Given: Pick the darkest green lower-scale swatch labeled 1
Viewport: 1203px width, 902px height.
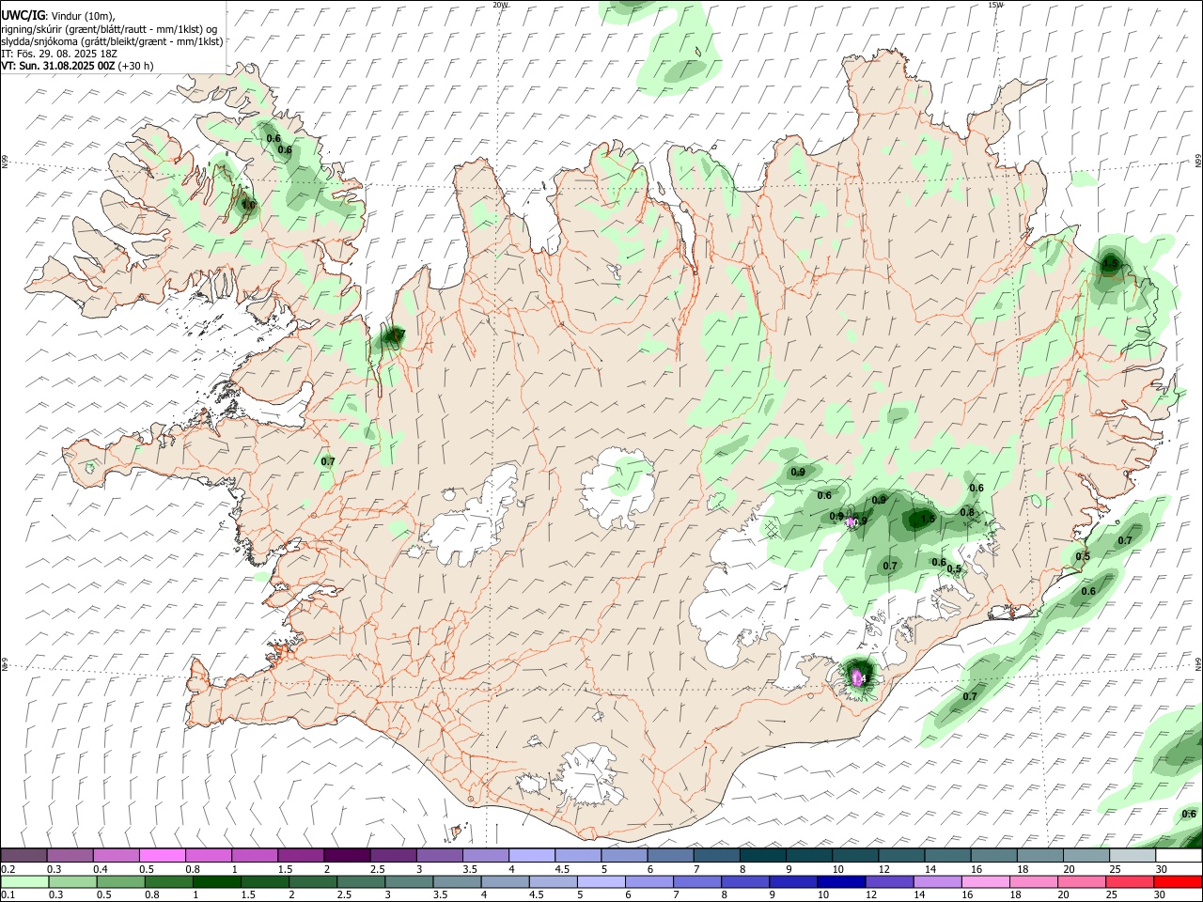Looking at the screenshot, I should click(x=216, y=881).
